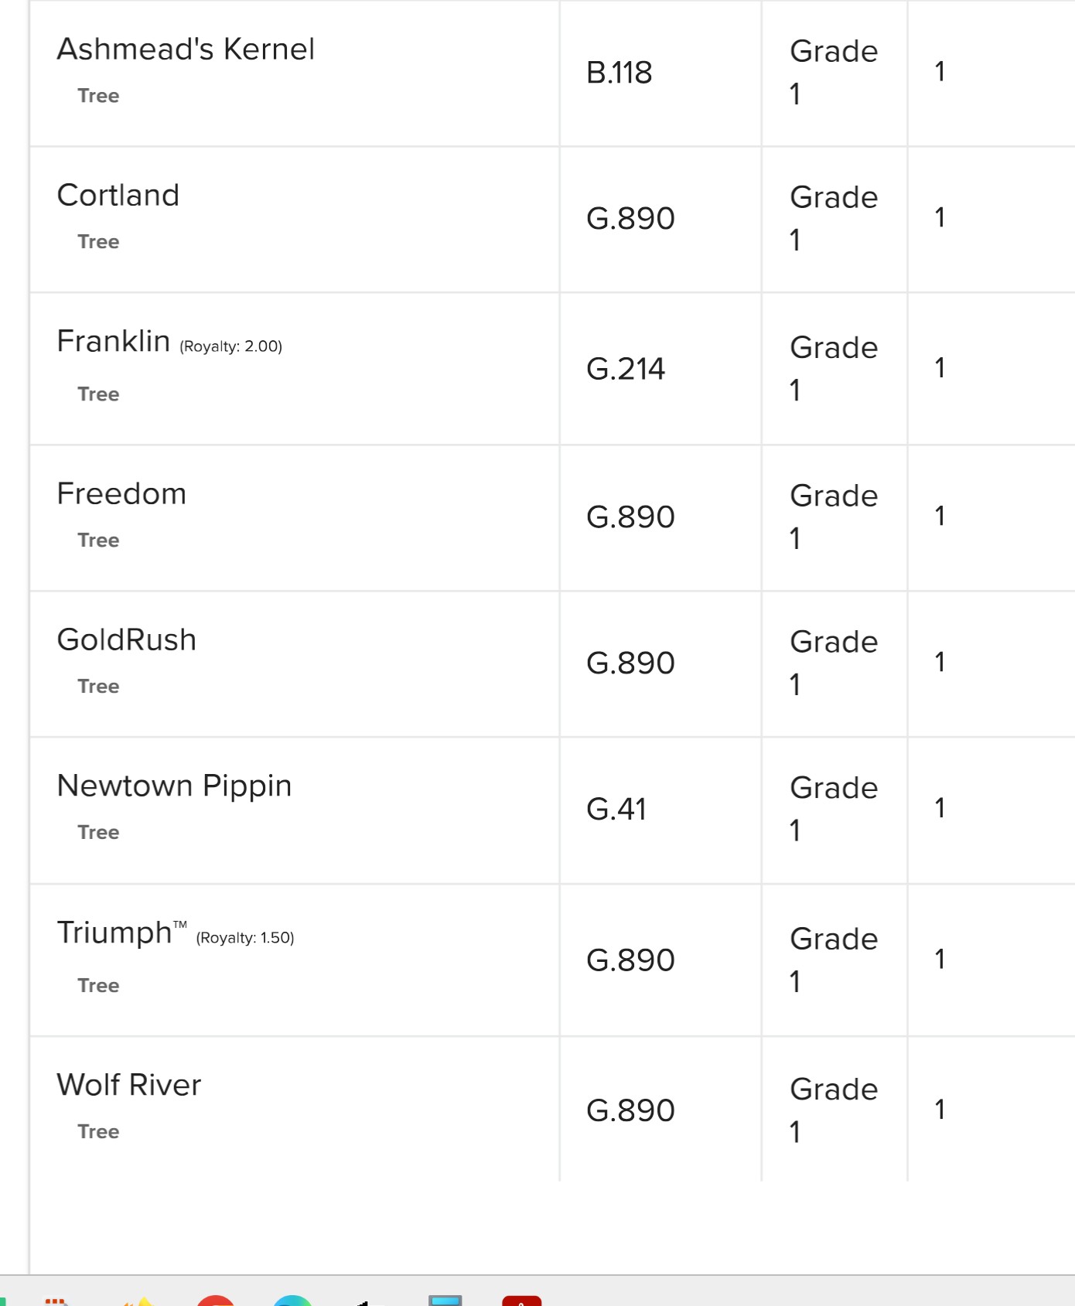
Task: Click Triumph's Royalty: 1.50 note
Action: click(245, 938)
